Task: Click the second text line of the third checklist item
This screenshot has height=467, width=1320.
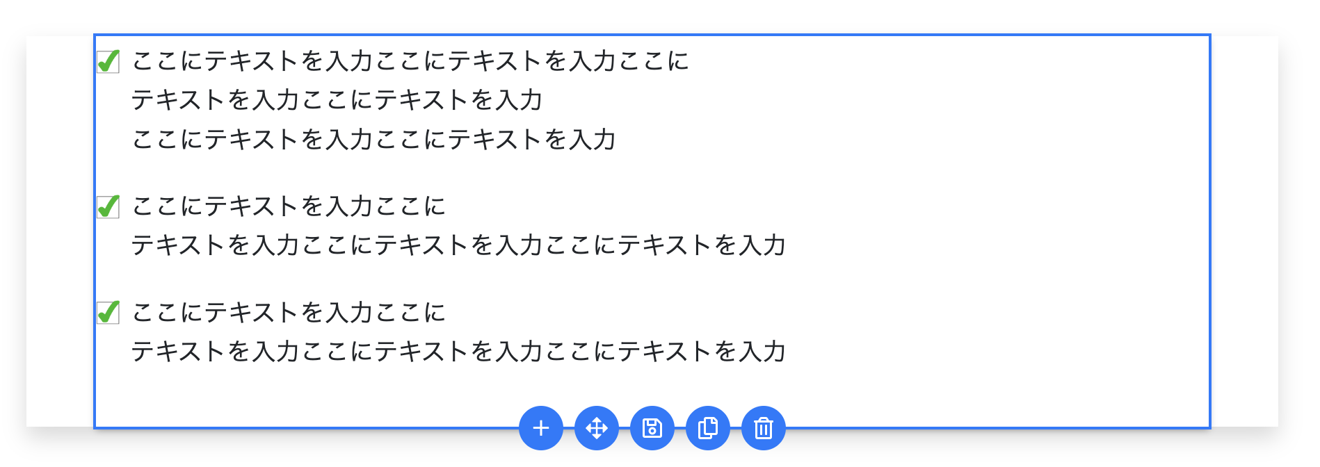Action: pos(458,352)
